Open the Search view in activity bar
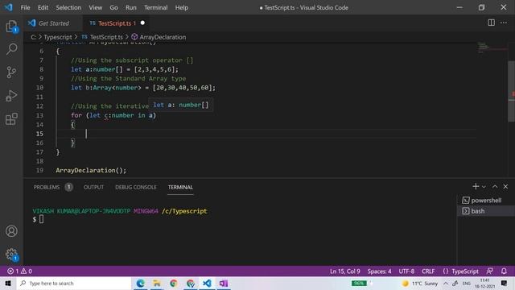The height and width of the screenshot is (290, 515). tap(11, 49)
